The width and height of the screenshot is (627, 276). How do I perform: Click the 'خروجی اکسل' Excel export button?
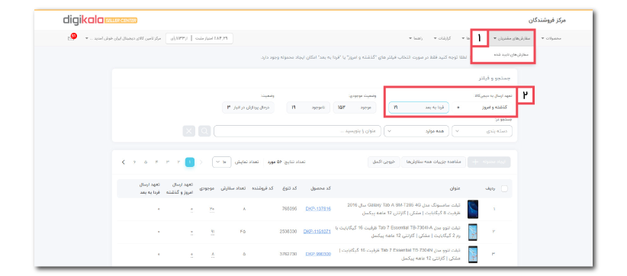pos(384,162)
